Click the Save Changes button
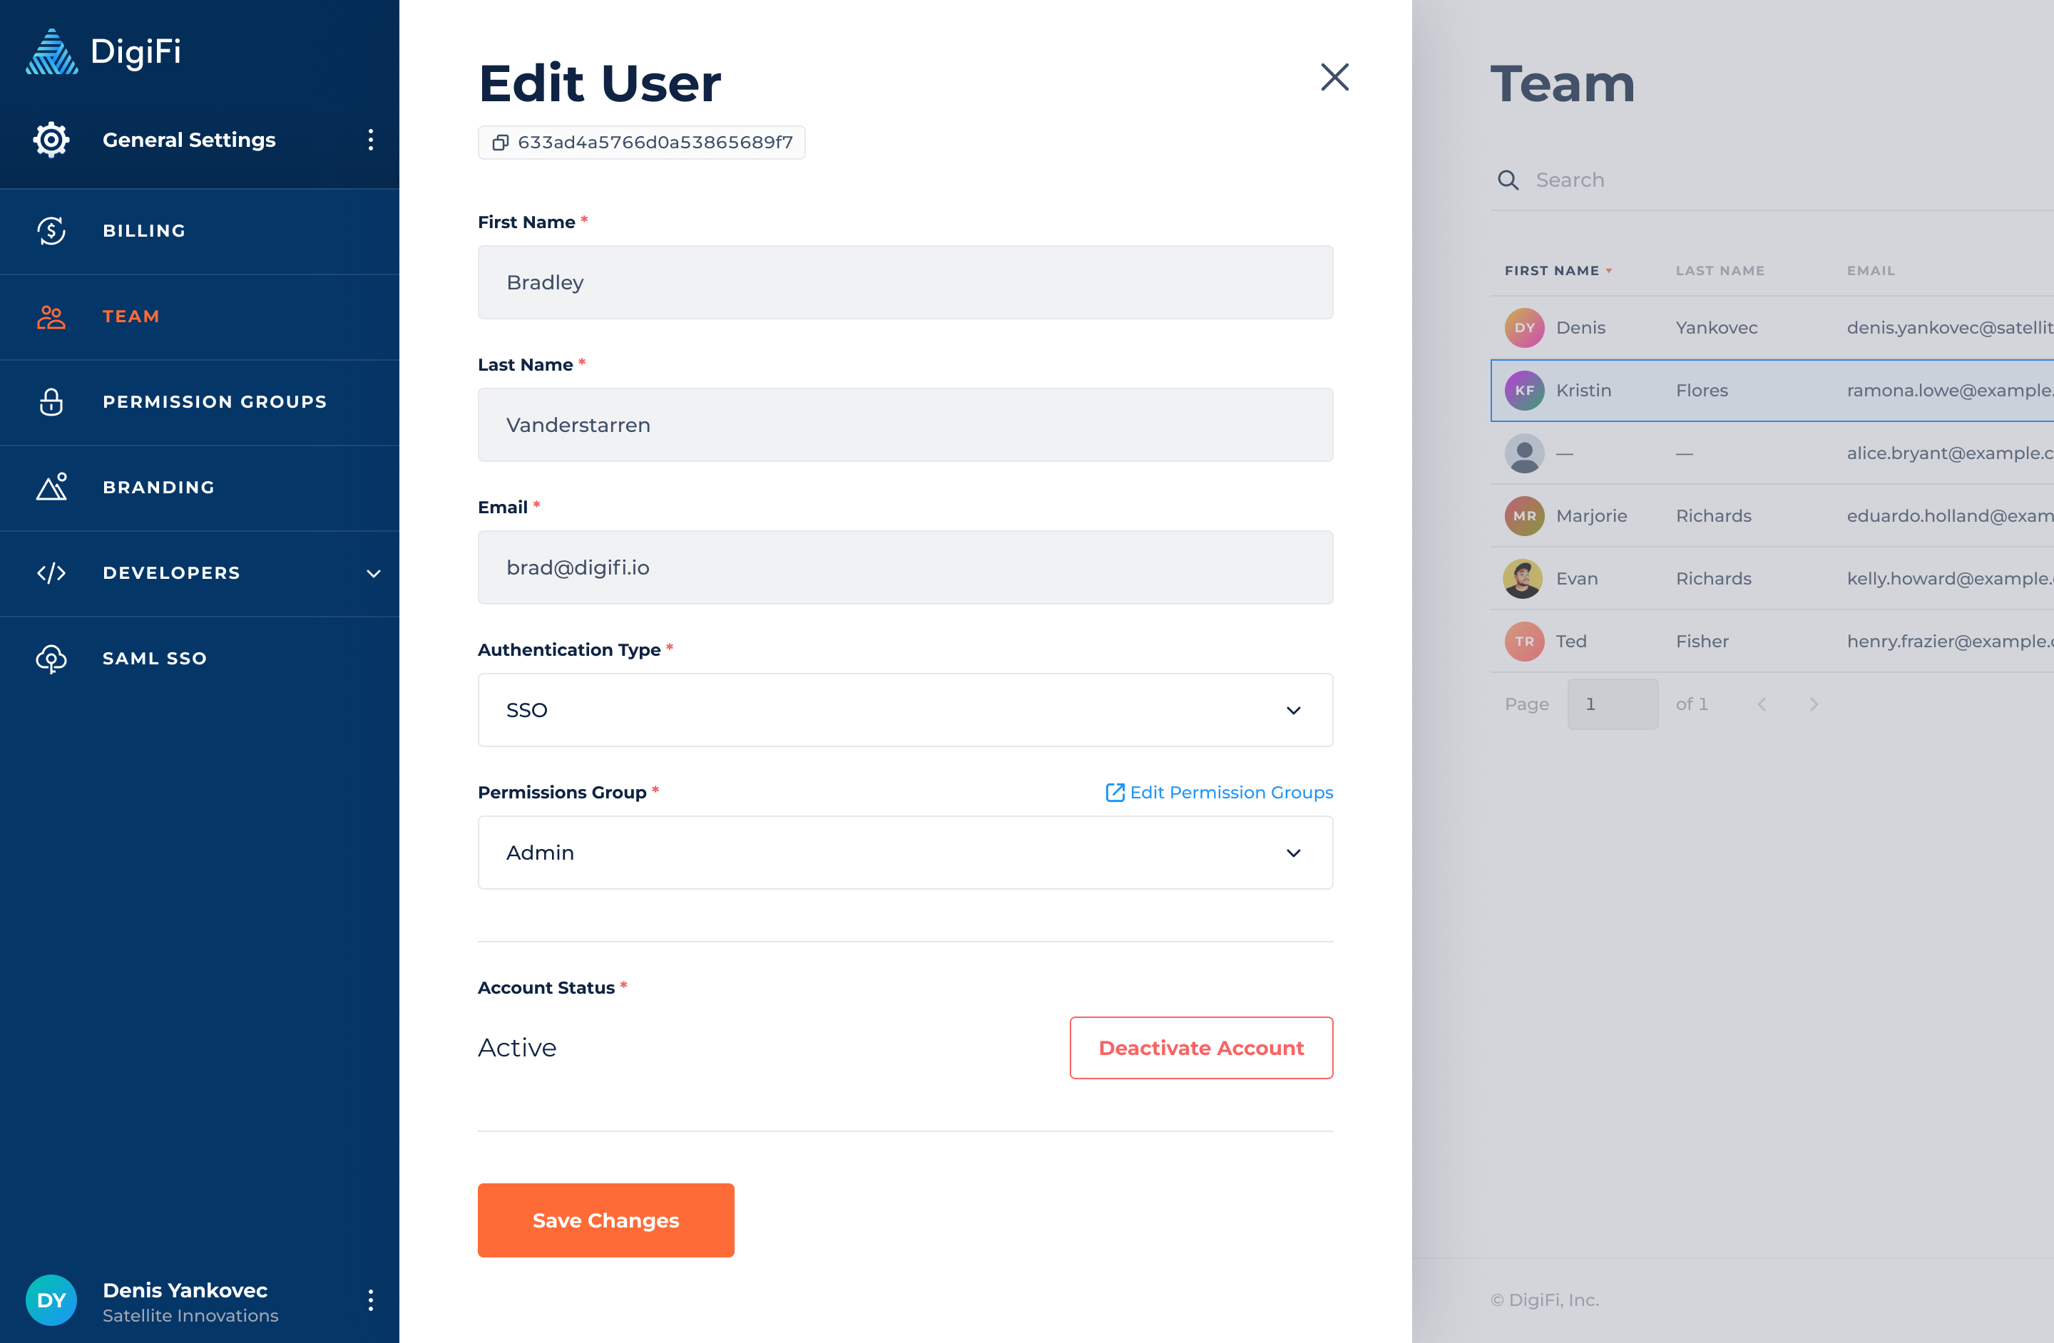 pyautogui.click(x=606, y=1220)
